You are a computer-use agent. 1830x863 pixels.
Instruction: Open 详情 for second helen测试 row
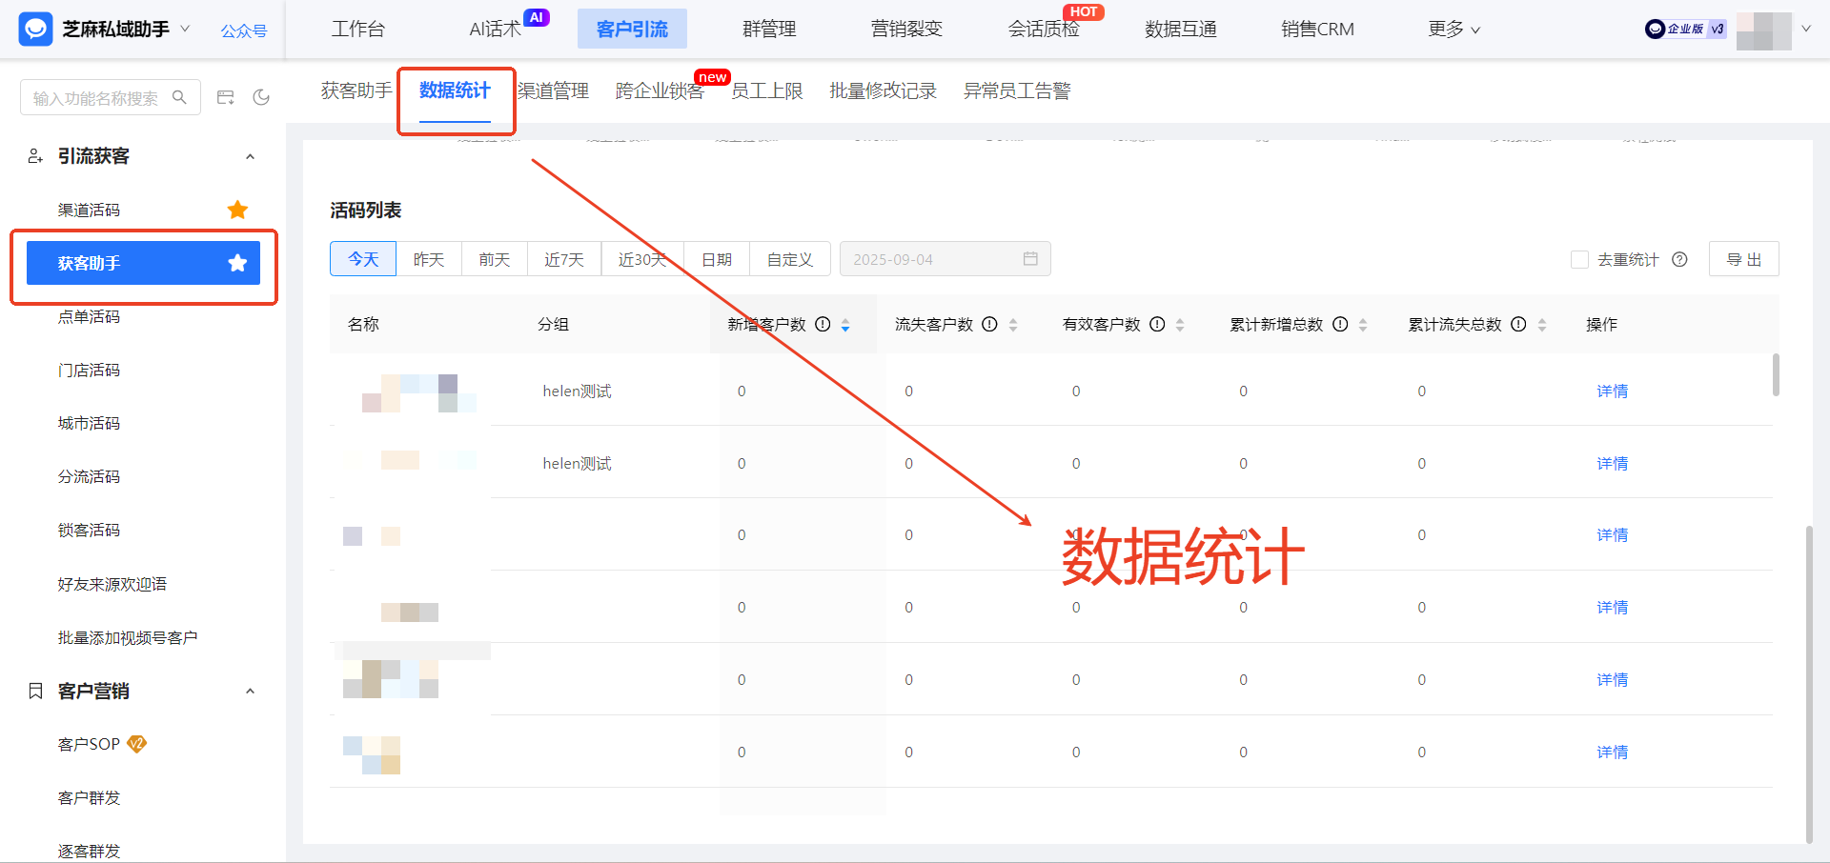coord(1613,464)
